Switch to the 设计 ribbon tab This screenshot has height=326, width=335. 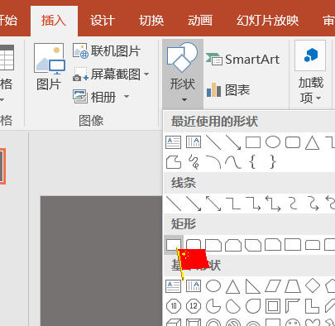[x=102, y=21]
